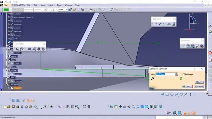Open the Start menu
Image resolution: width=212 pixels, height=119 pixels.
6,5
